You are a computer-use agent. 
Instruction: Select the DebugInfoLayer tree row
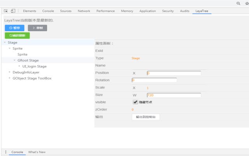[x=48, y=72]
